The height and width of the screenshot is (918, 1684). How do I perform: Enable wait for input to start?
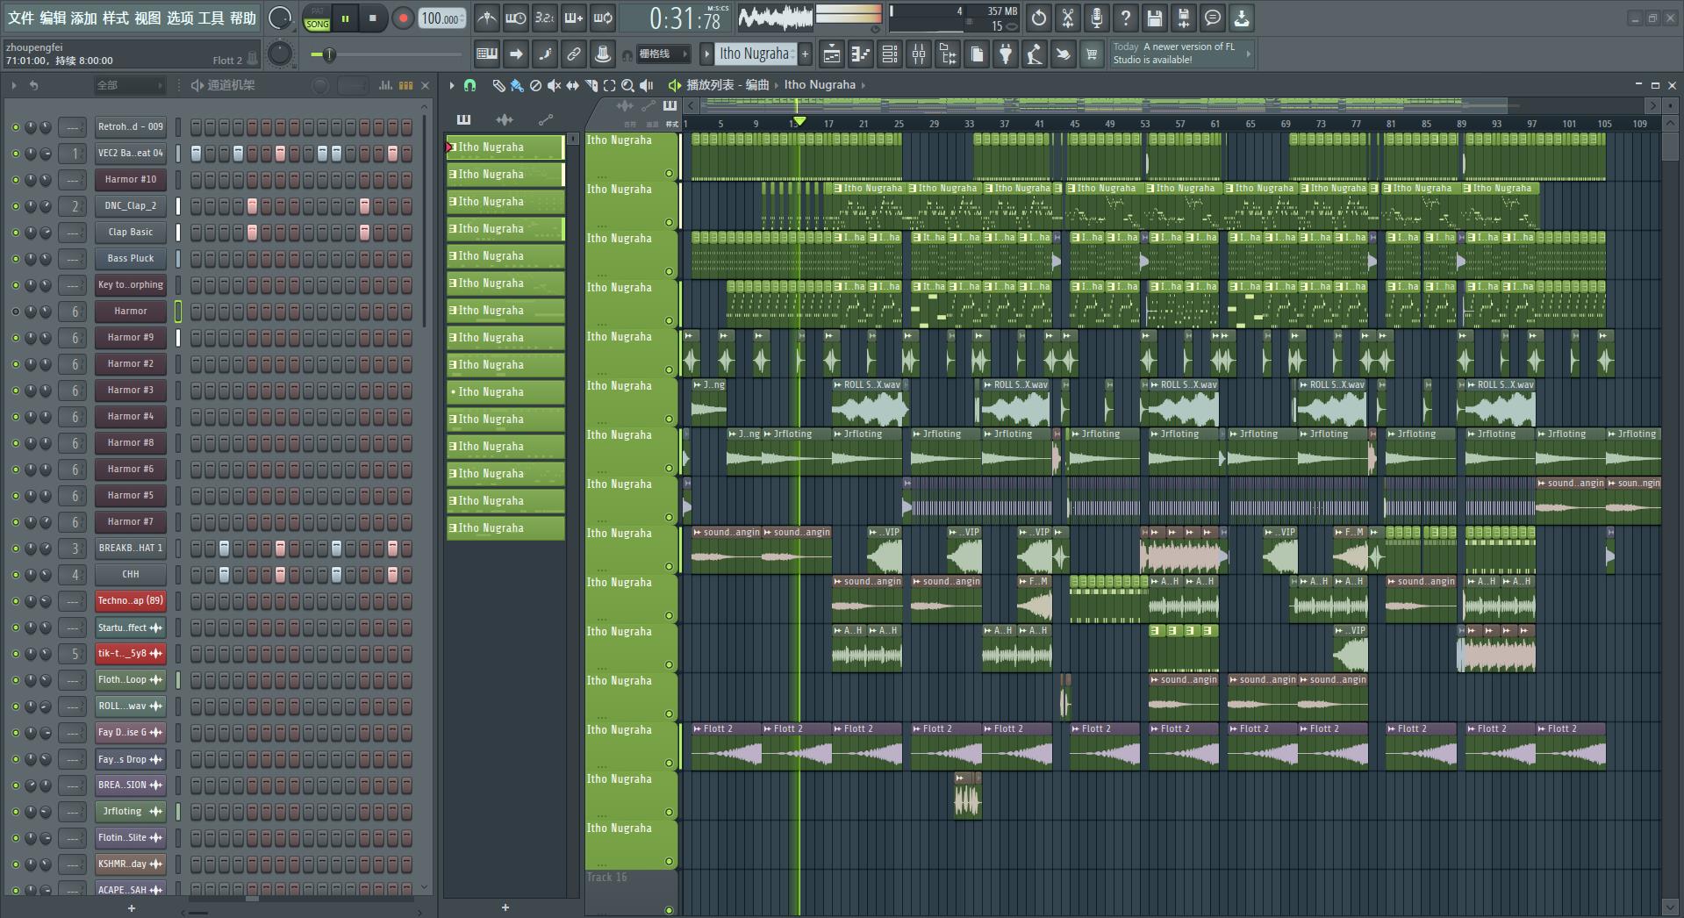[516, 18]
